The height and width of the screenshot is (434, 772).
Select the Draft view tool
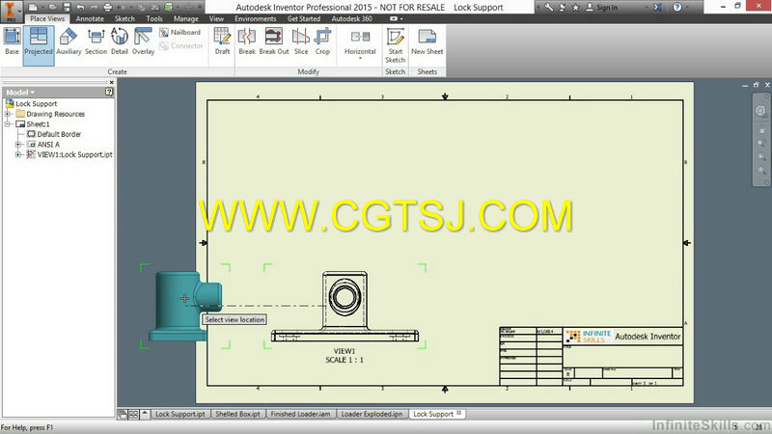(x=222, y=41)
